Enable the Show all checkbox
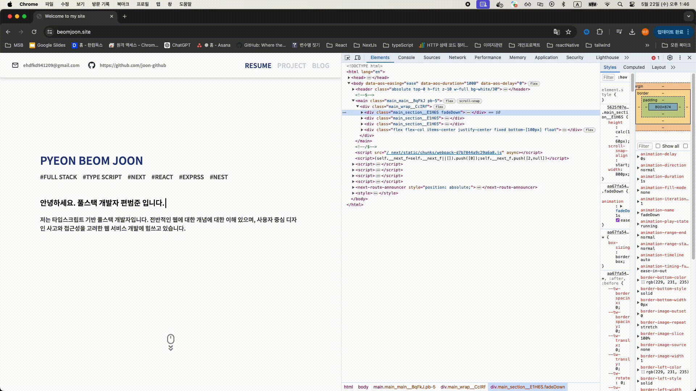696x391 pixels. [658, 146]
